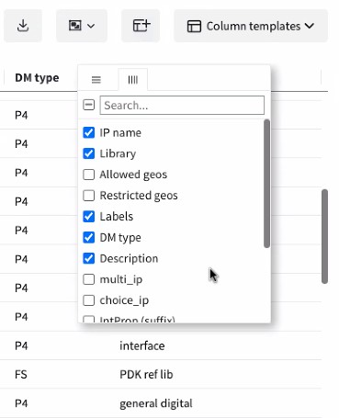This screenshot has width=339, height=418.
Task: Select the PDK ref lib cell
Action: coord(146,374)
